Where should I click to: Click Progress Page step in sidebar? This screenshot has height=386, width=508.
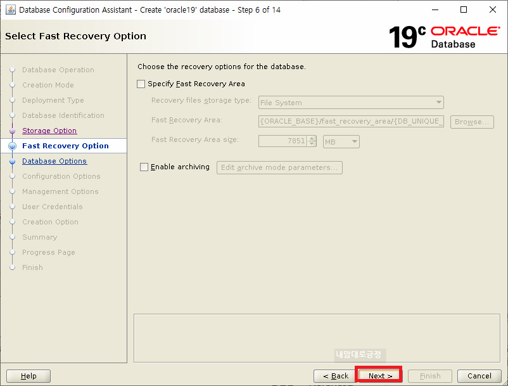coord(49,252)
